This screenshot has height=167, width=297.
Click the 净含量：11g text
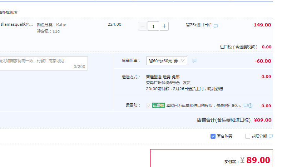coord(48,31)
